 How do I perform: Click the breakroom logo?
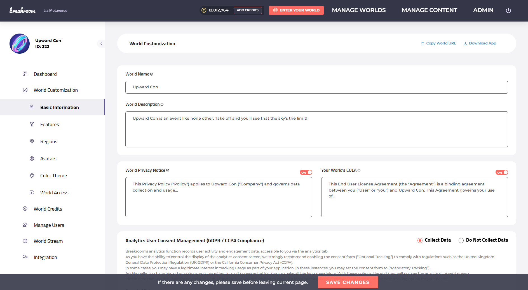pyautogui.click(x=22, y=10)
